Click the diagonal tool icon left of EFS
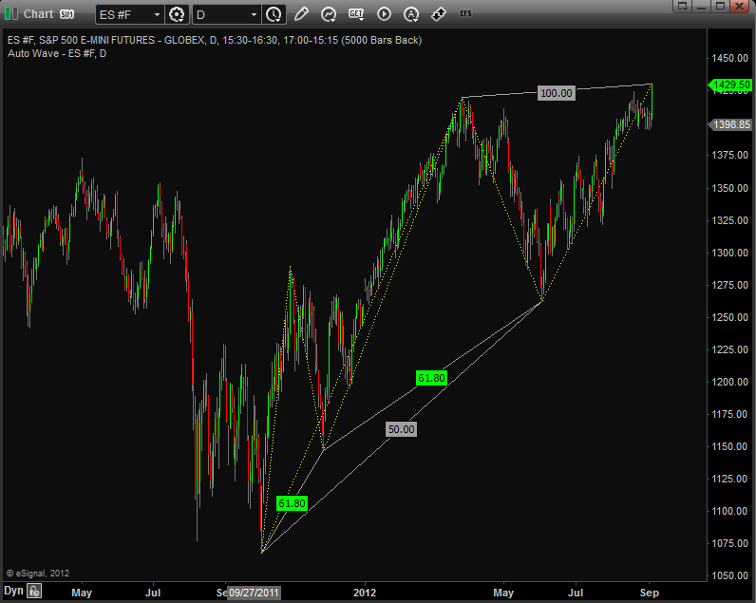This screenshot has height=603, width=756. tap(438, 14)
